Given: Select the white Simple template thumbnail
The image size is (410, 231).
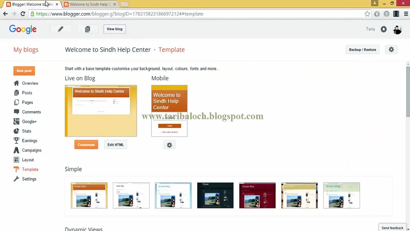Looking at the screenshot, I should (131, 195).
